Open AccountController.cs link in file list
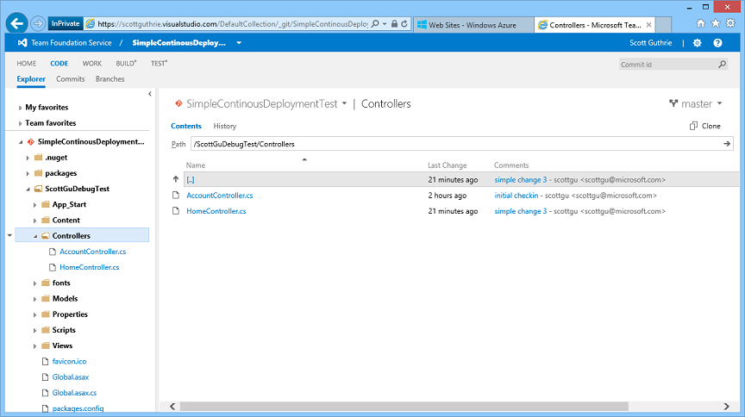Screen dimensions: 745x417 click(x=220, y=196)
